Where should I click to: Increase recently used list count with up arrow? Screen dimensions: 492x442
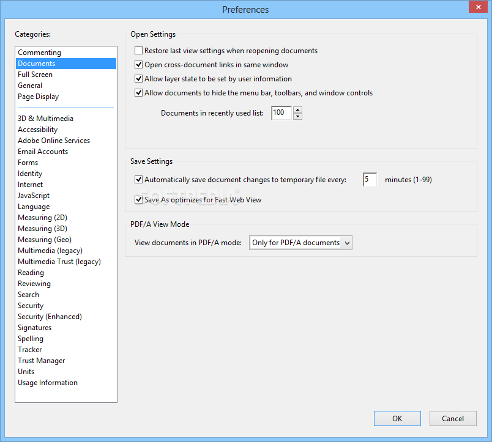tap(298, 109)
